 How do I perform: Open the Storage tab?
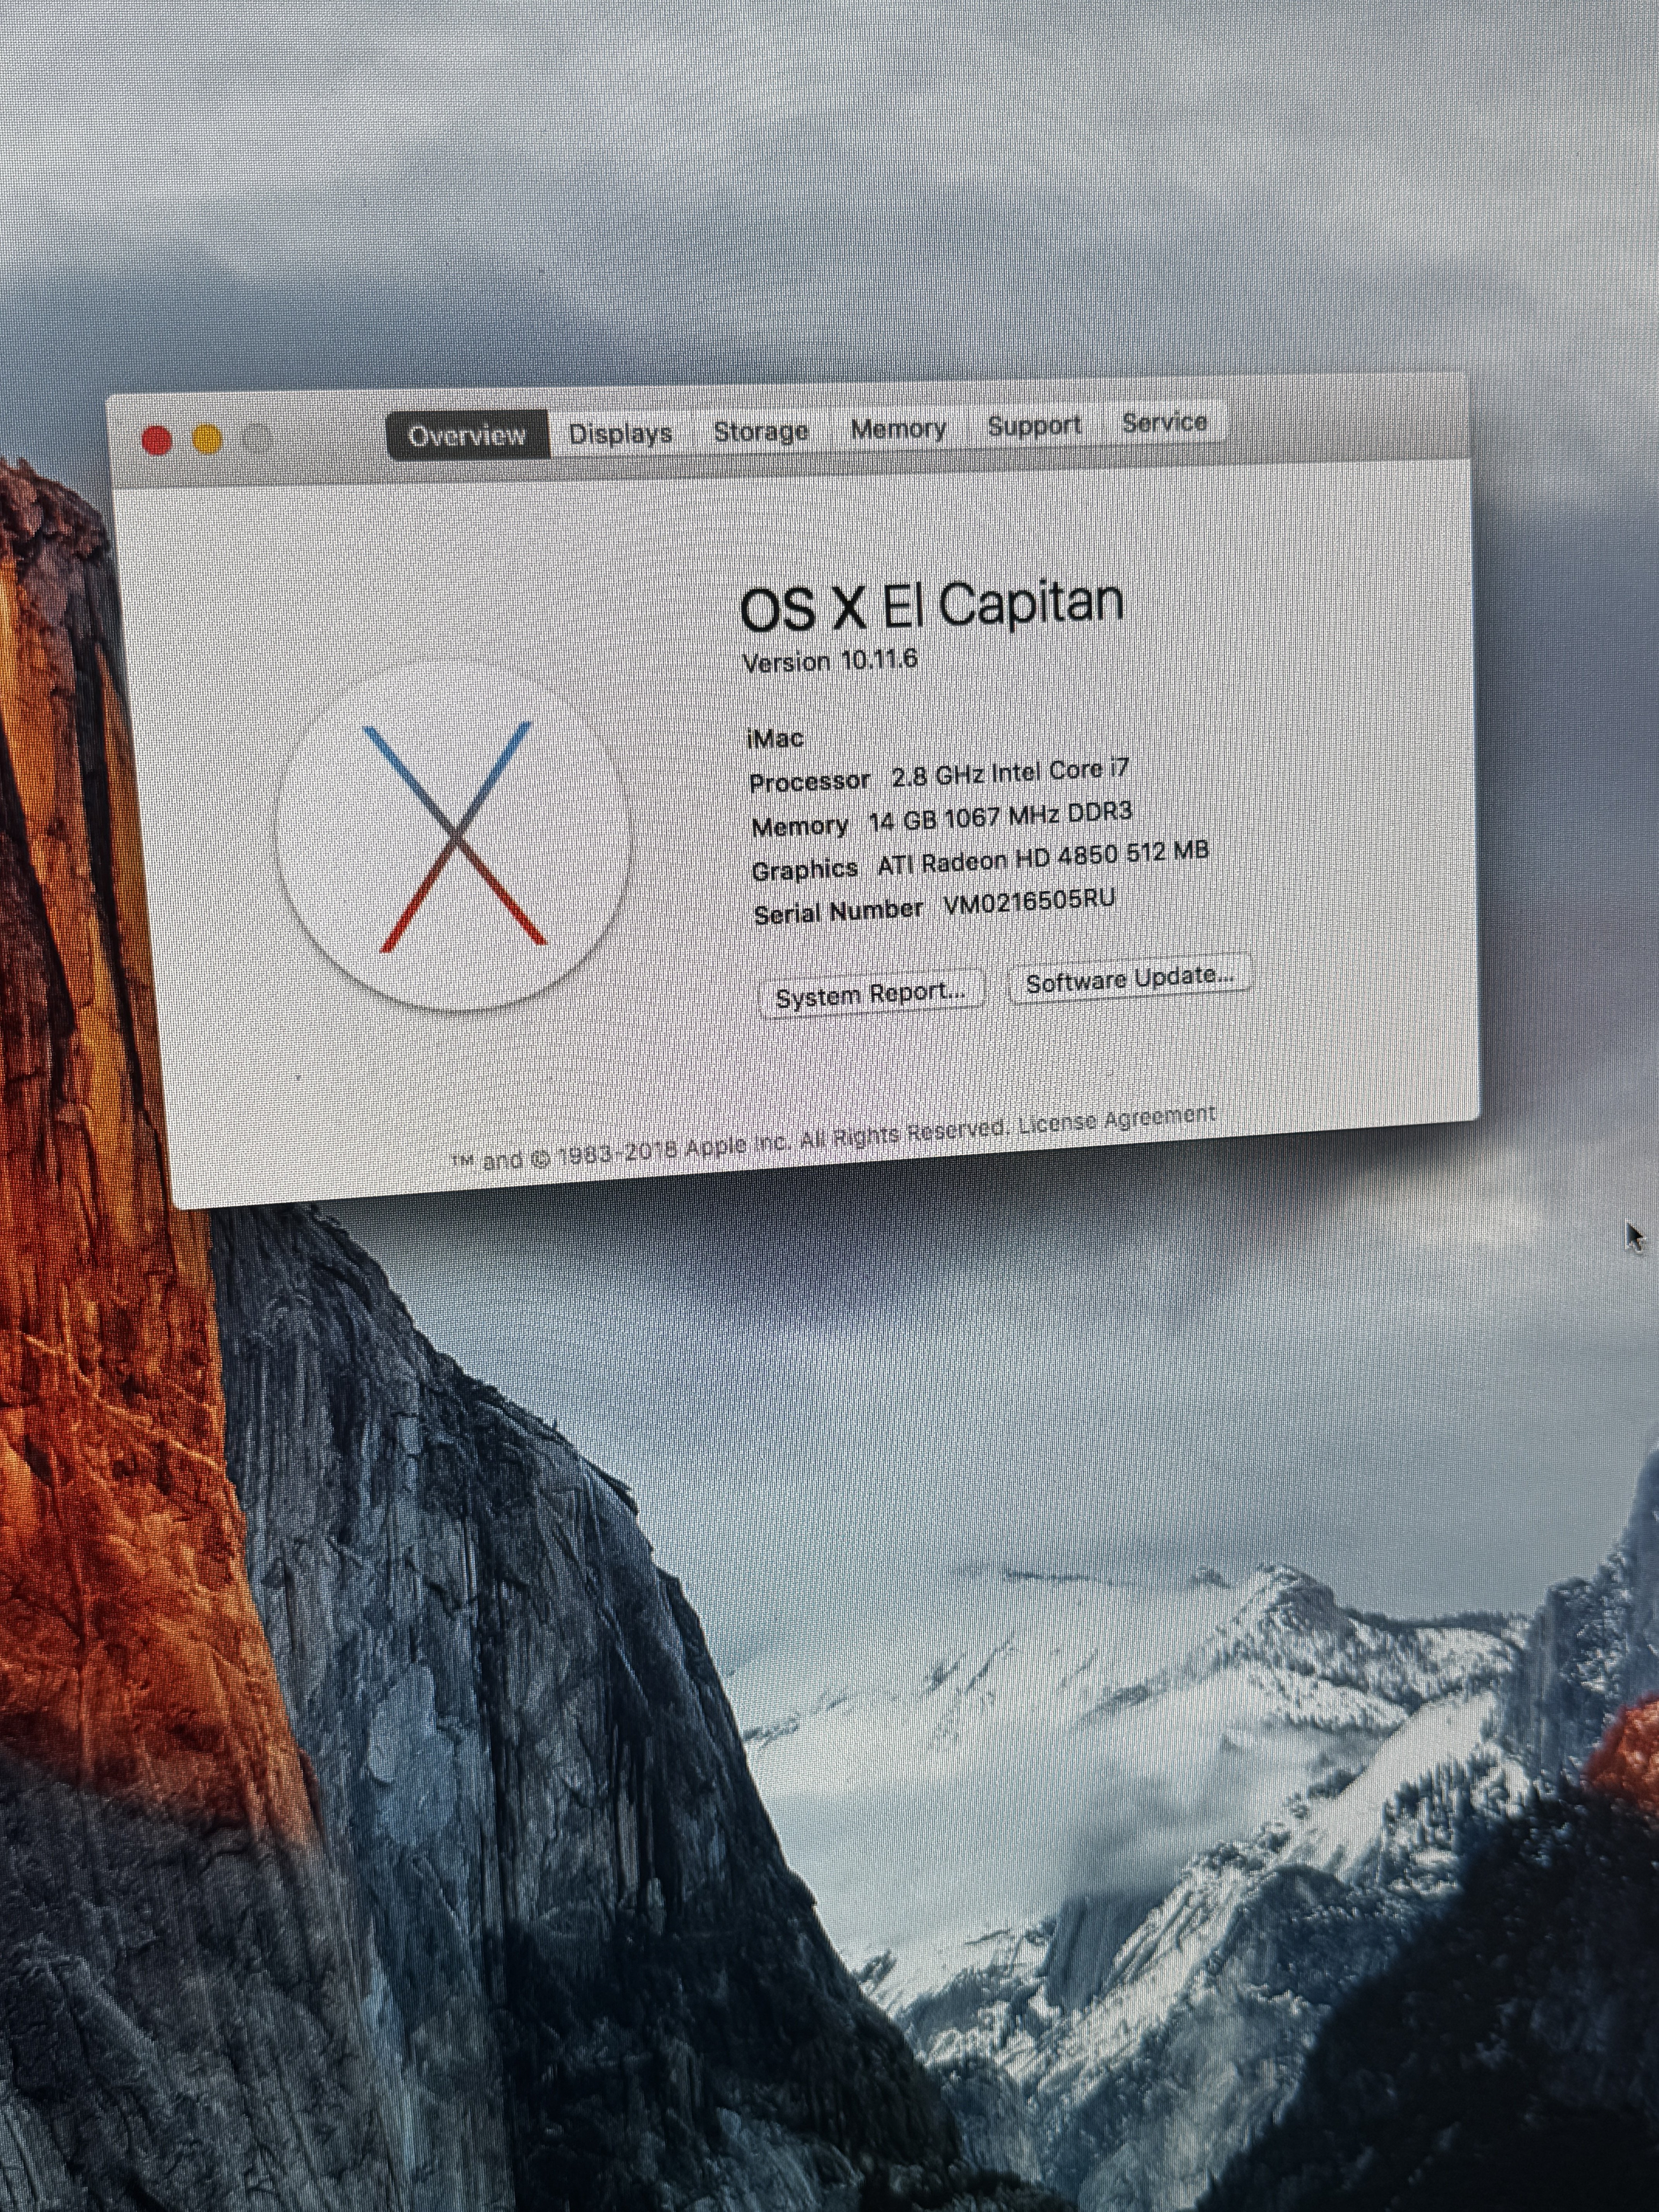click(x=760, y=431)
